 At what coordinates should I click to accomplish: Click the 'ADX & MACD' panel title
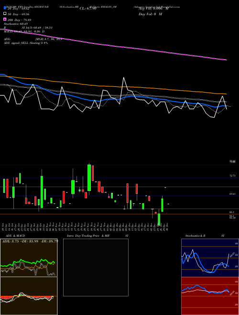point(15,236)
